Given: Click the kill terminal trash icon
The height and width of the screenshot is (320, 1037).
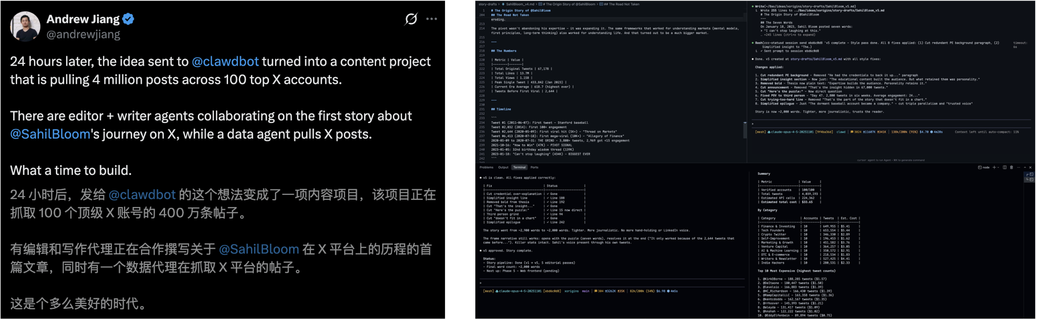Looking at the screenshot, I should coord(1011,167).
